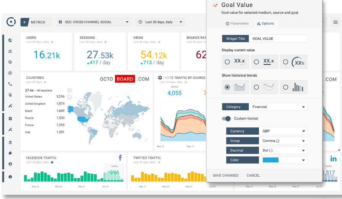Open the Category Financial dropdown
342x199 pixels.
(278, 107)
